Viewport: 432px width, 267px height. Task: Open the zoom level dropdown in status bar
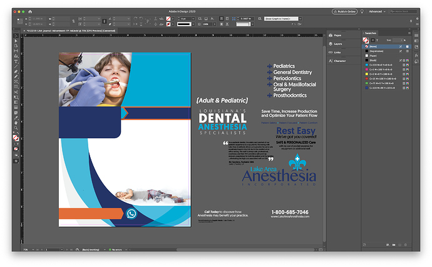33,249
